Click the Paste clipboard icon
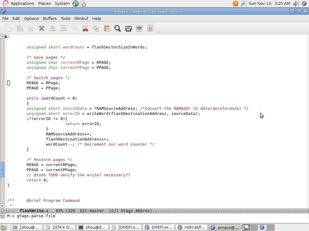The width and height of the screenshot is (309, 231). click(x=107, y=28)
